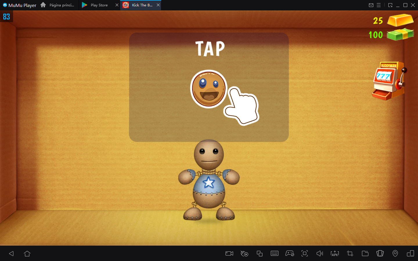Open the shared folder
The height and width of the screenshot is (261, 418).
point(365,253)
